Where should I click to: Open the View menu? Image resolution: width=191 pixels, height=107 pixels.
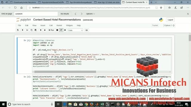[x=34, y=26]
